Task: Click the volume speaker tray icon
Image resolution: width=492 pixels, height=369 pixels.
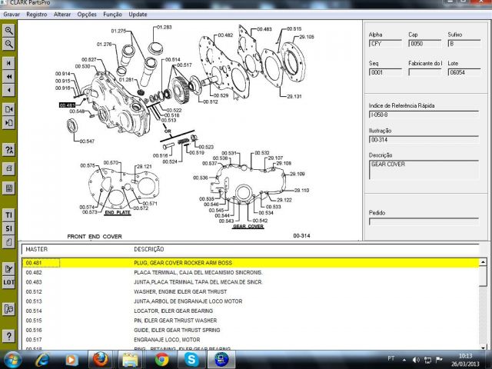Action: [x=416, y=360]
